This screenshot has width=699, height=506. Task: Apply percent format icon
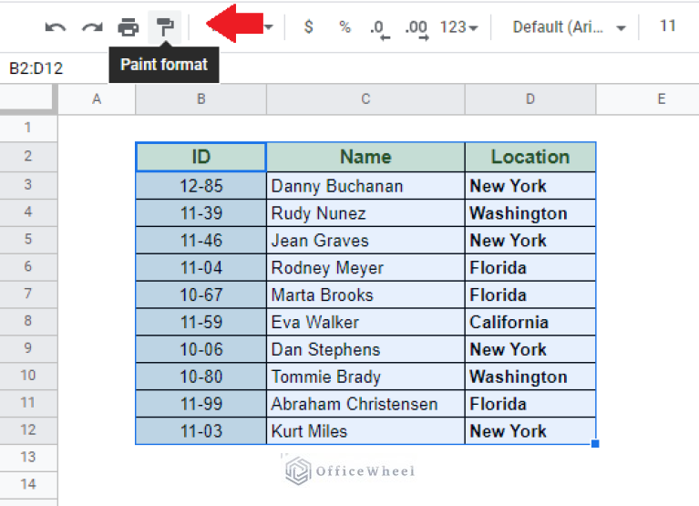pos(344,27)
